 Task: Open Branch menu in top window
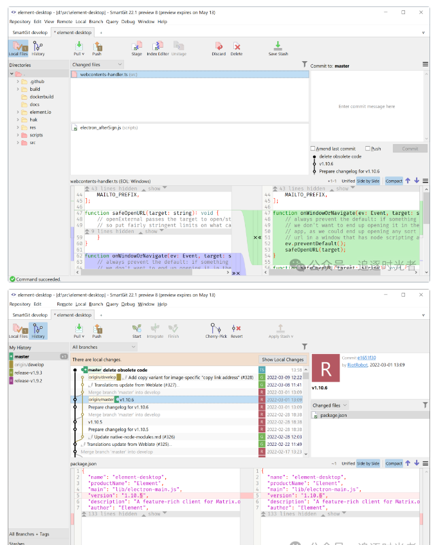(x=96, y=21)
